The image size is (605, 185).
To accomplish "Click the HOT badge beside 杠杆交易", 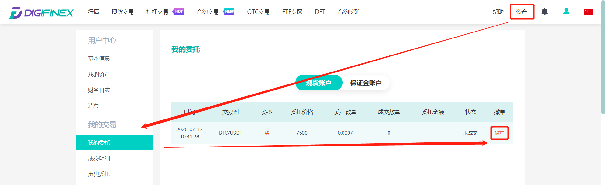I will coord(178,11).
